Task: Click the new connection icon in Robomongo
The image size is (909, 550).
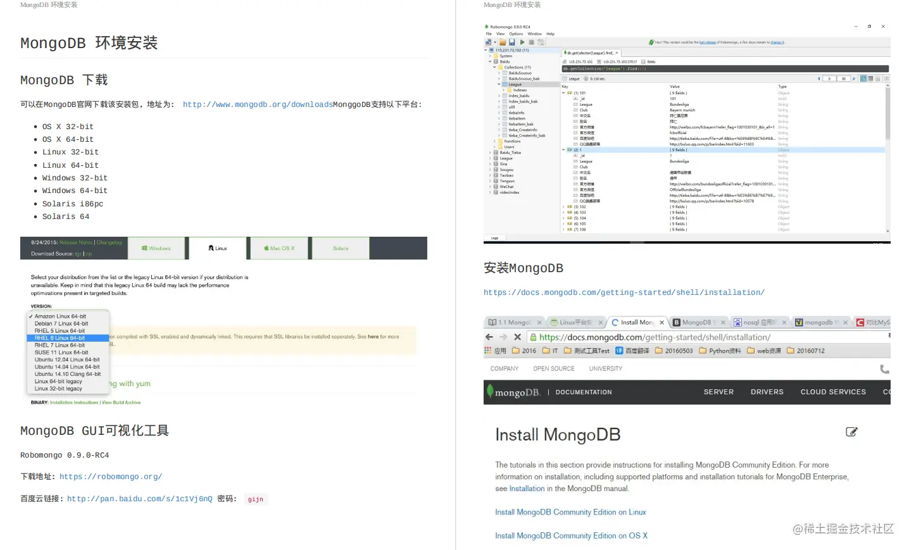Action: [488, 42]
